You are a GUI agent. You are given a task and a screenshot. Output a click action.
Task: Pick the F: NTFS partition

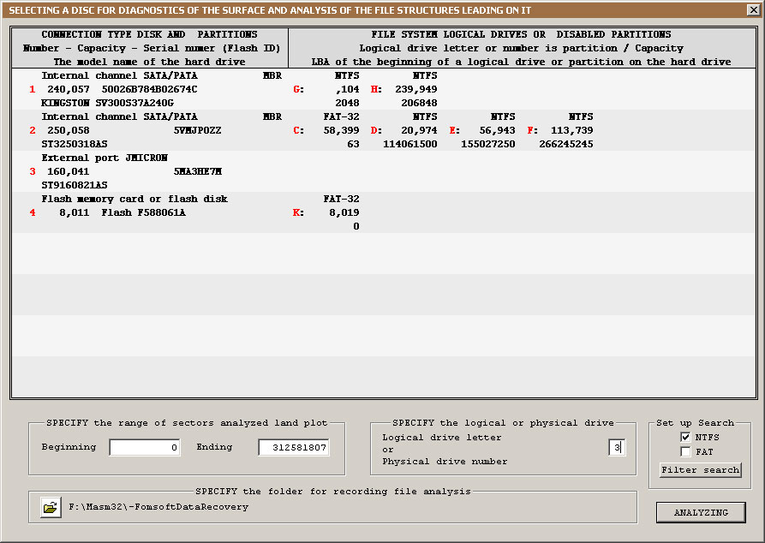coord(532,130)
